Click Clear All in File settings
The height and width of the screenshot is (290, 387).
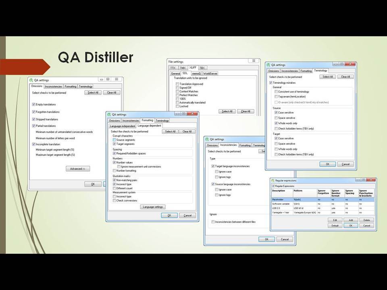tap(246, 112)
